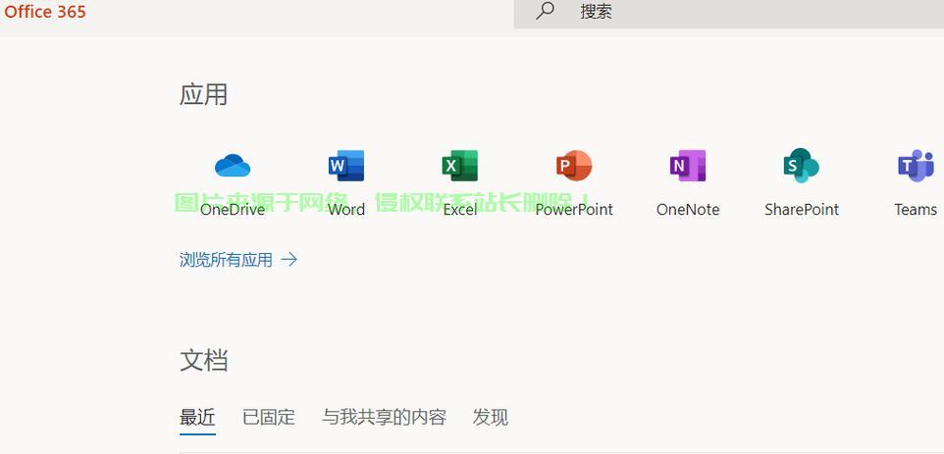The height and width of the screenshot is (454, 944).
Task: Click the 浏览所有应用 link
Action: click(x=227, y=260)
